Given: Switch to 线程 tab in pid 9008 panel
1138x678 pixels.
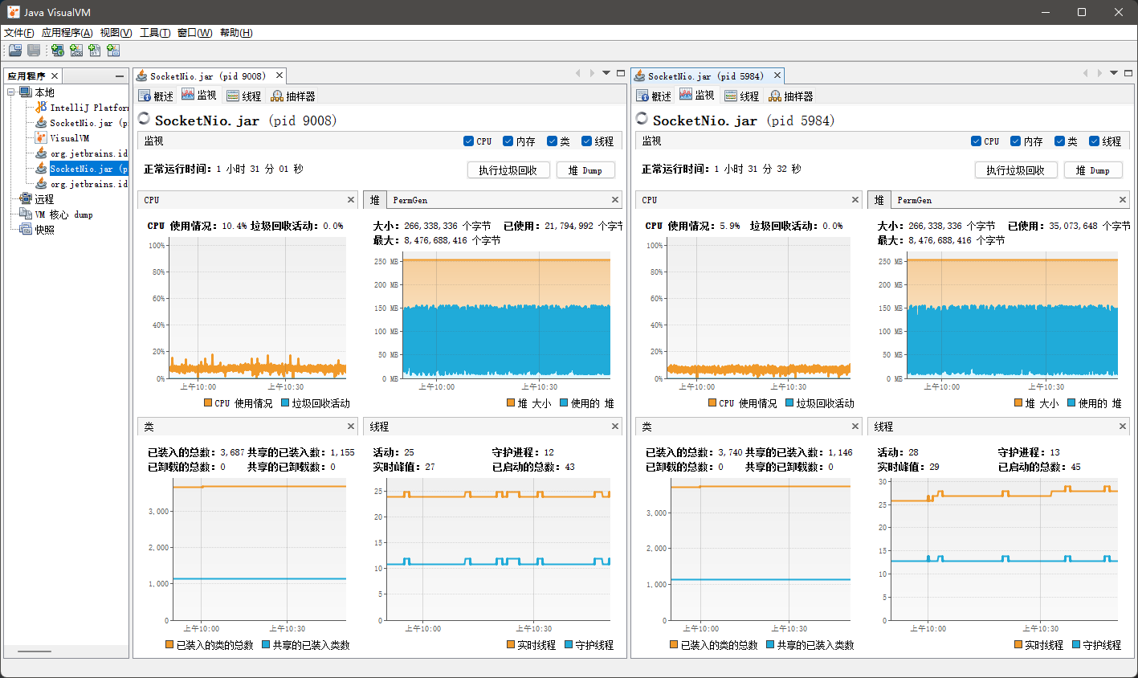Looking at the screenshot, I should (x=244, y=96).
